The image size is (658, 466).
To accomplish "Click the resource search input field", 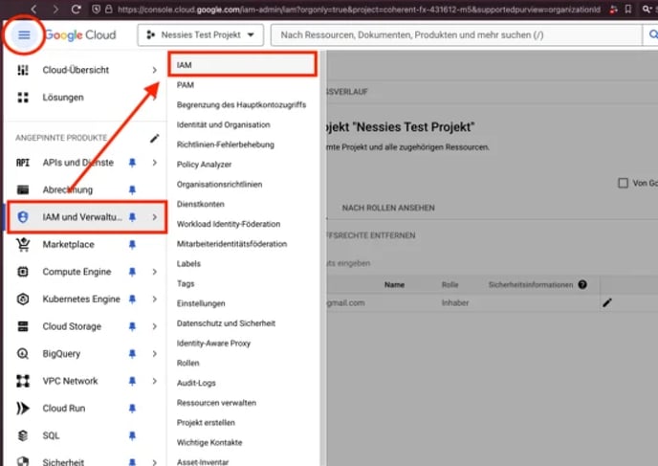I will click(x=450, y=35).
